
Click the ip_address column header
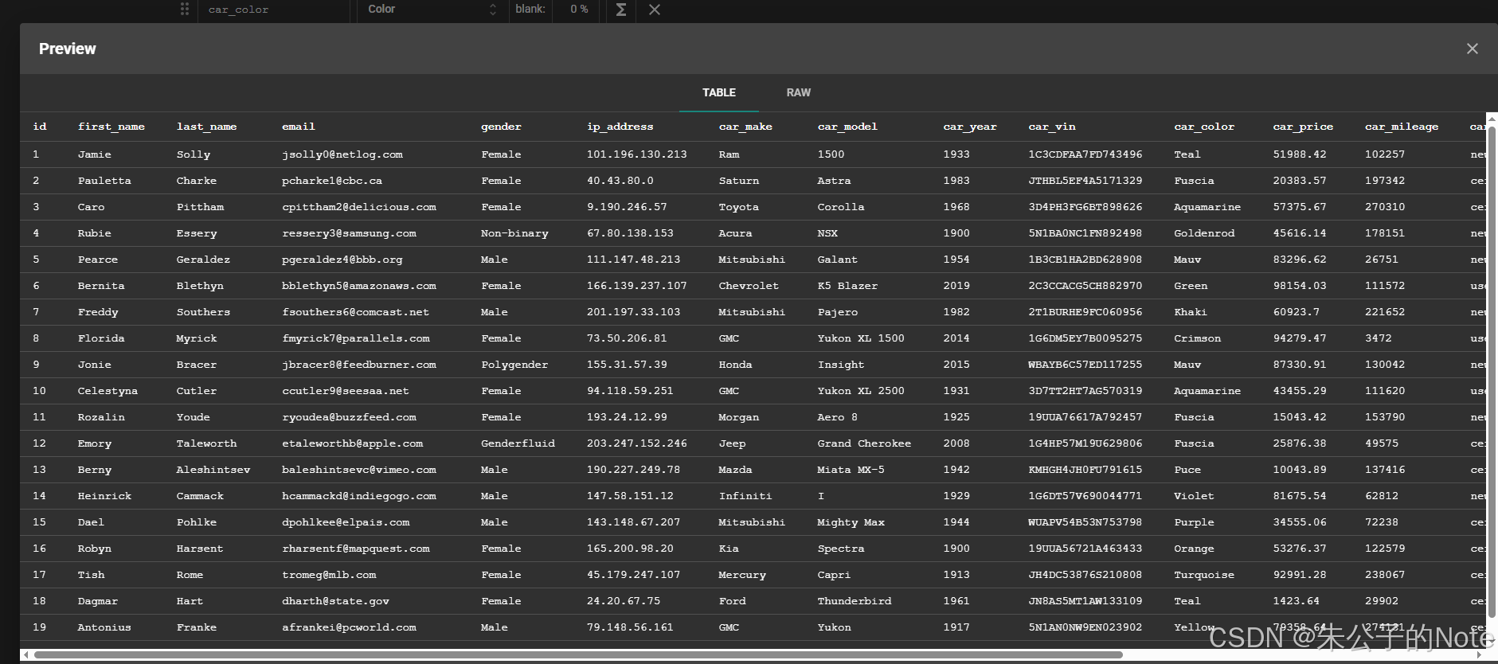[x=620, y=127]
